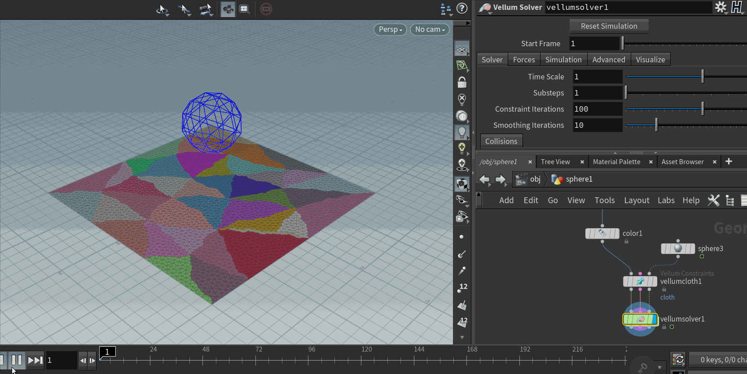The width and height of the screenshot is (747, 374).
Task: Click the Render Region icon in the top toolbar
Action: [x=244, y=9]
